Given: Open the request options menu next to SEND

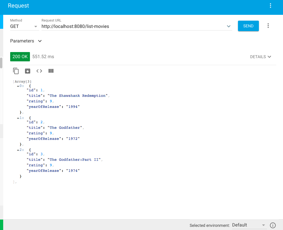Looking at the screenshot, I should (x=268, y=26).
